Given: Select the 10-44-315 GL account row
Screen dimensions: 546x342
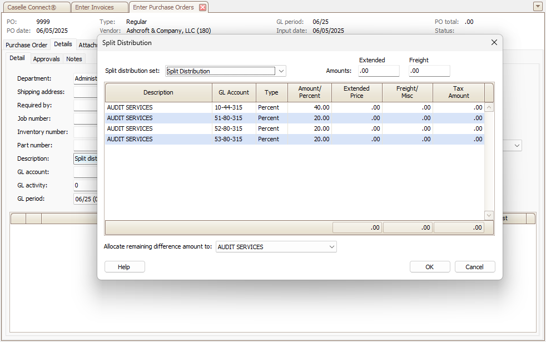Looking at the screenshot, I should point(234,107).
